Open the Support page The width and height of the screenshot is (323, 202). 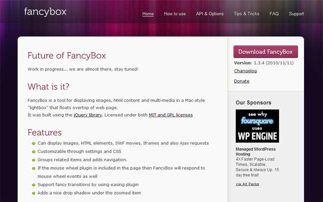click(x=296, y=14)
